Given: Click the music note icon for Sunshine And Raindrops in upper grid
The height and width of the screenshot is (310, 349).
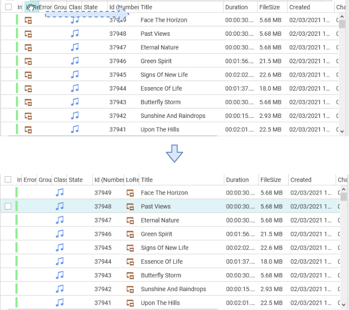Looking at the screenshot, I should point(75,115).
